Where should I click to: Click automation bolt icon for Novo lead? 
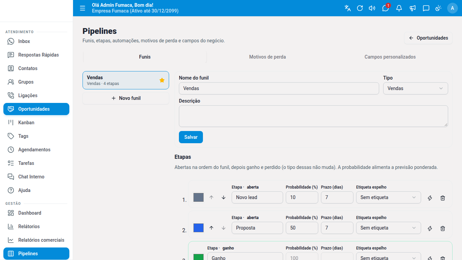(430, 198)
